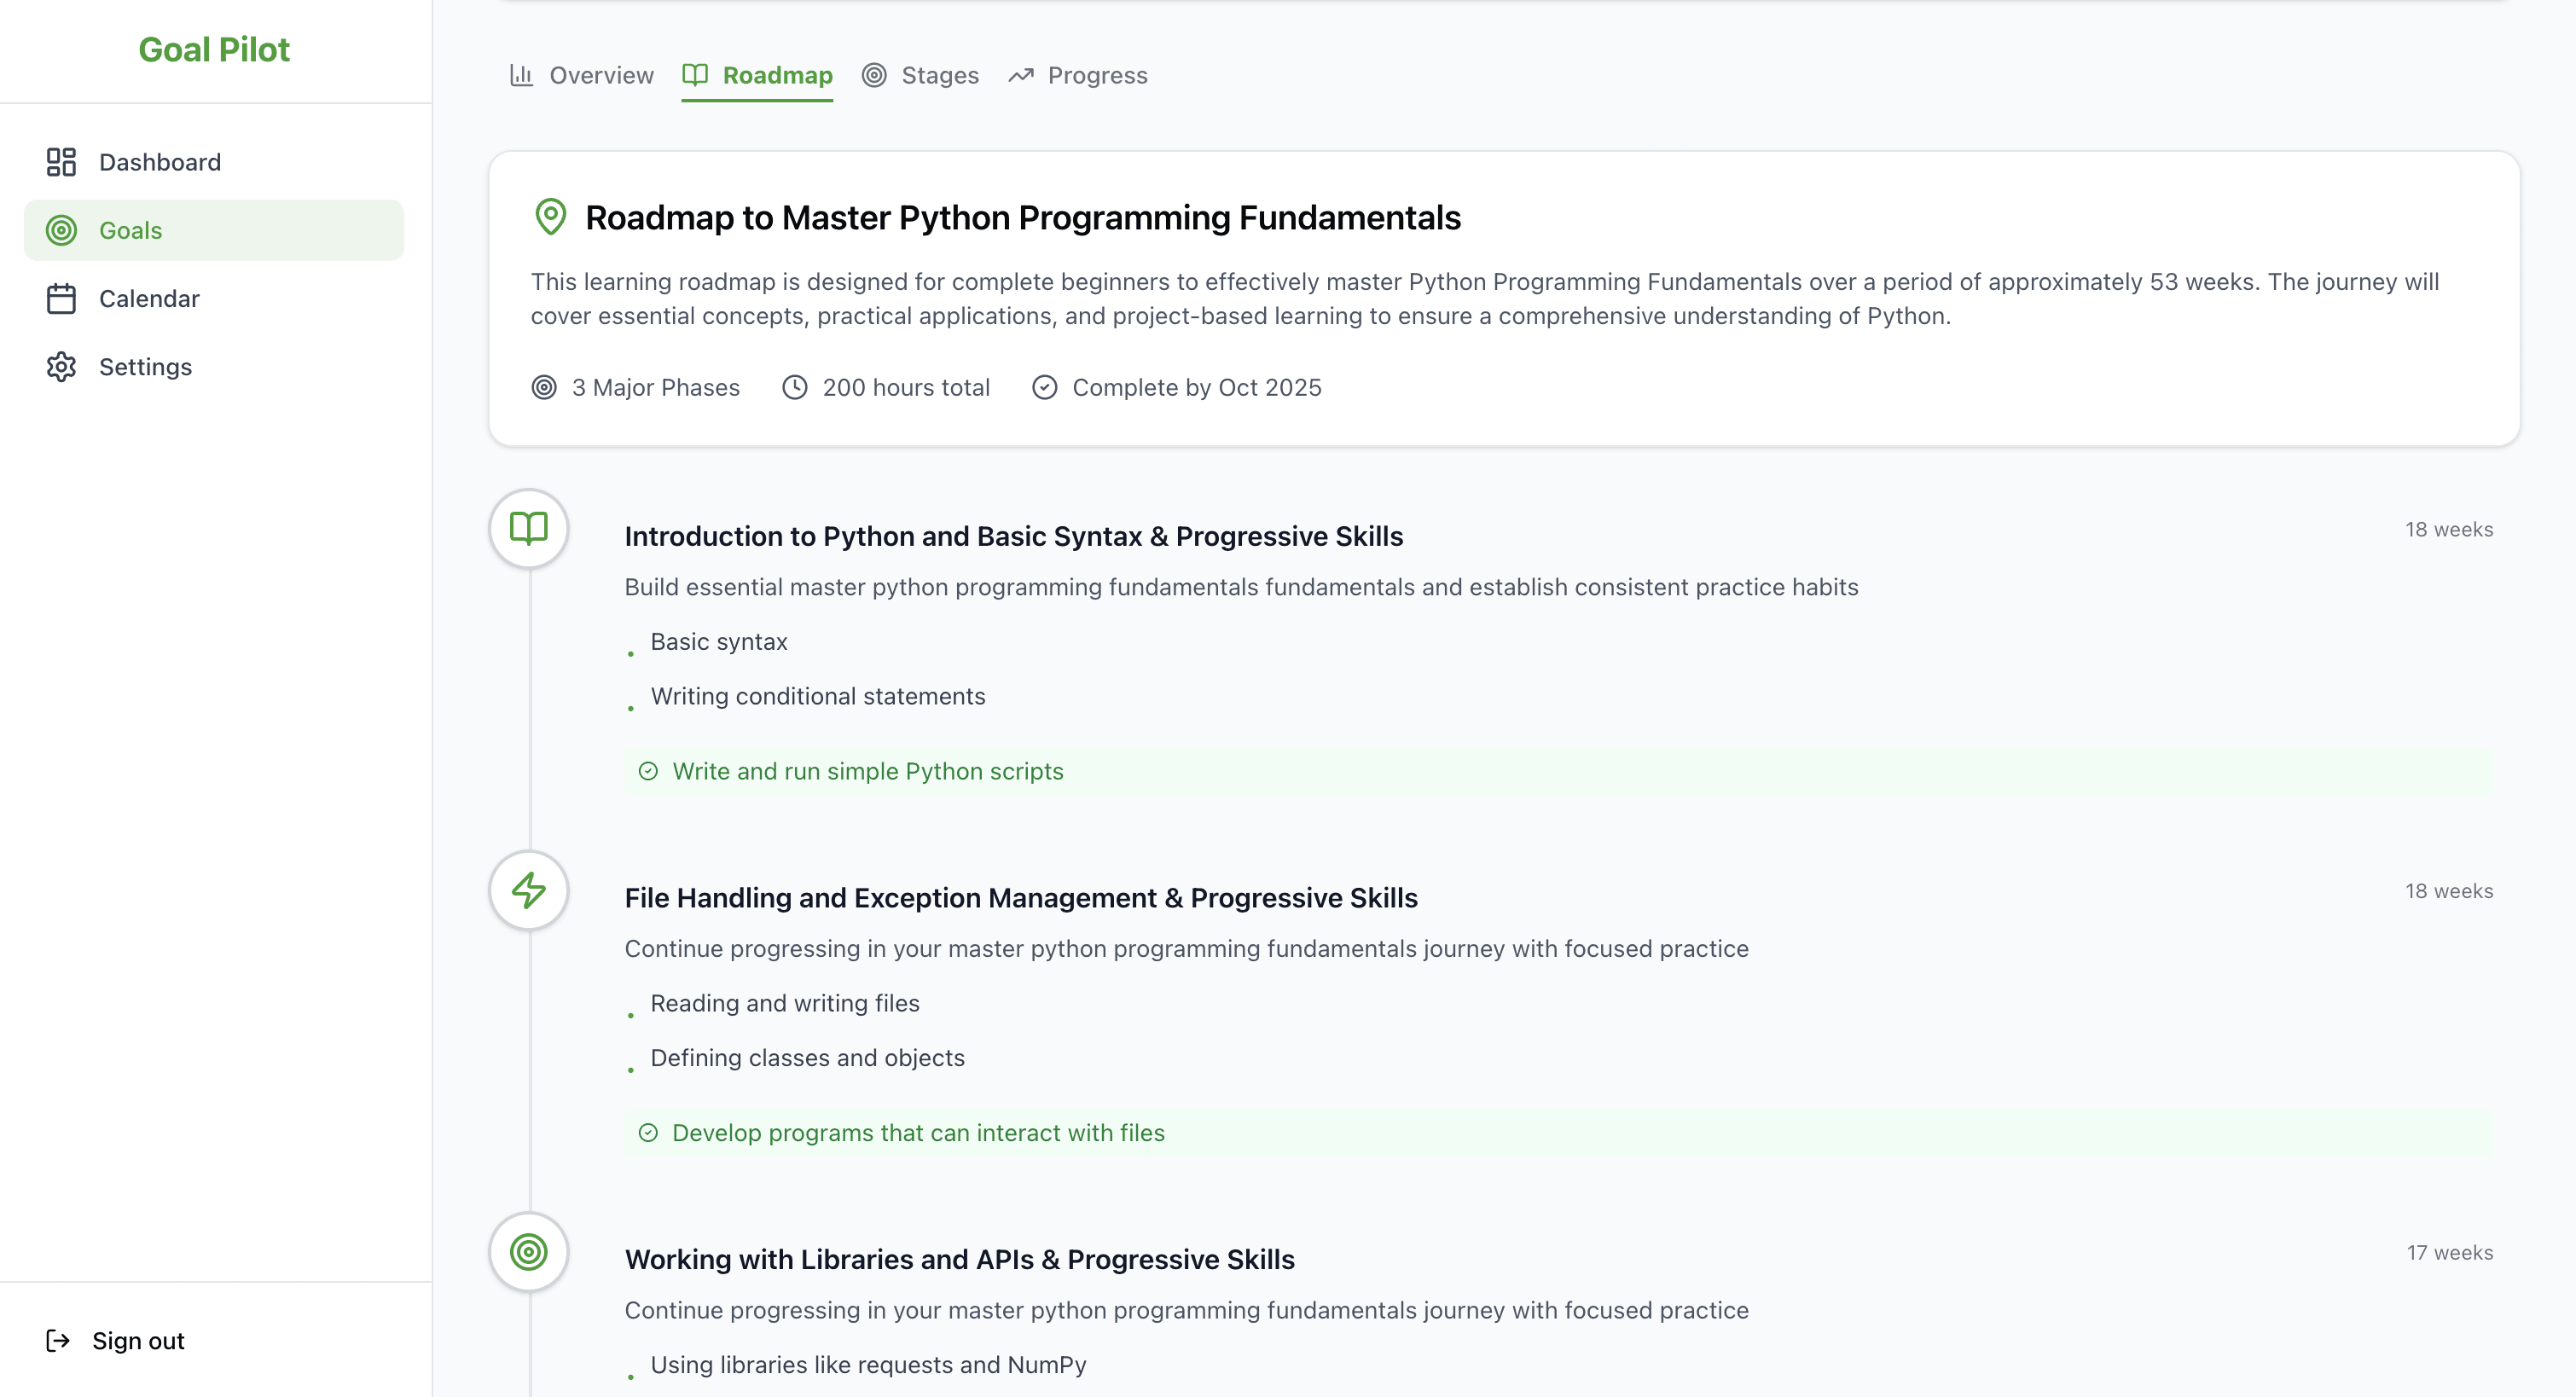Click the target icon beside 3 Major Phases
The height and width of the screenshot is (1397, 2576).
(x=544, y=387)
